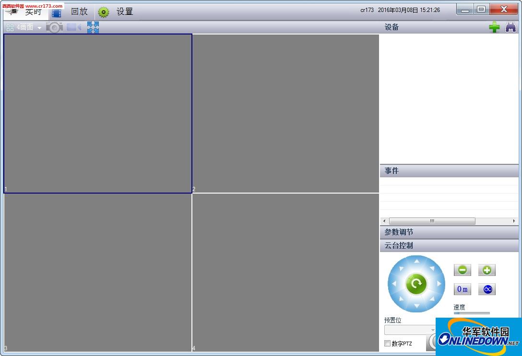522x356 pixels.
Task: Click the auto-rotate center of PTZ wheel
Action: [416, 284]
